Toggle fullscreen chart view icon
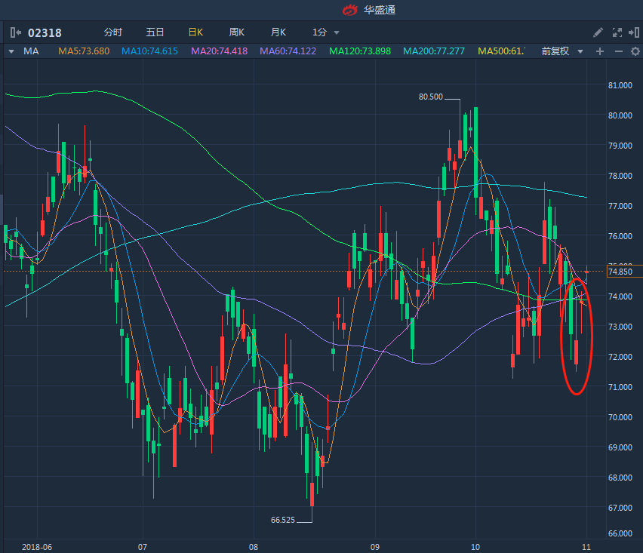 [617, 32]
